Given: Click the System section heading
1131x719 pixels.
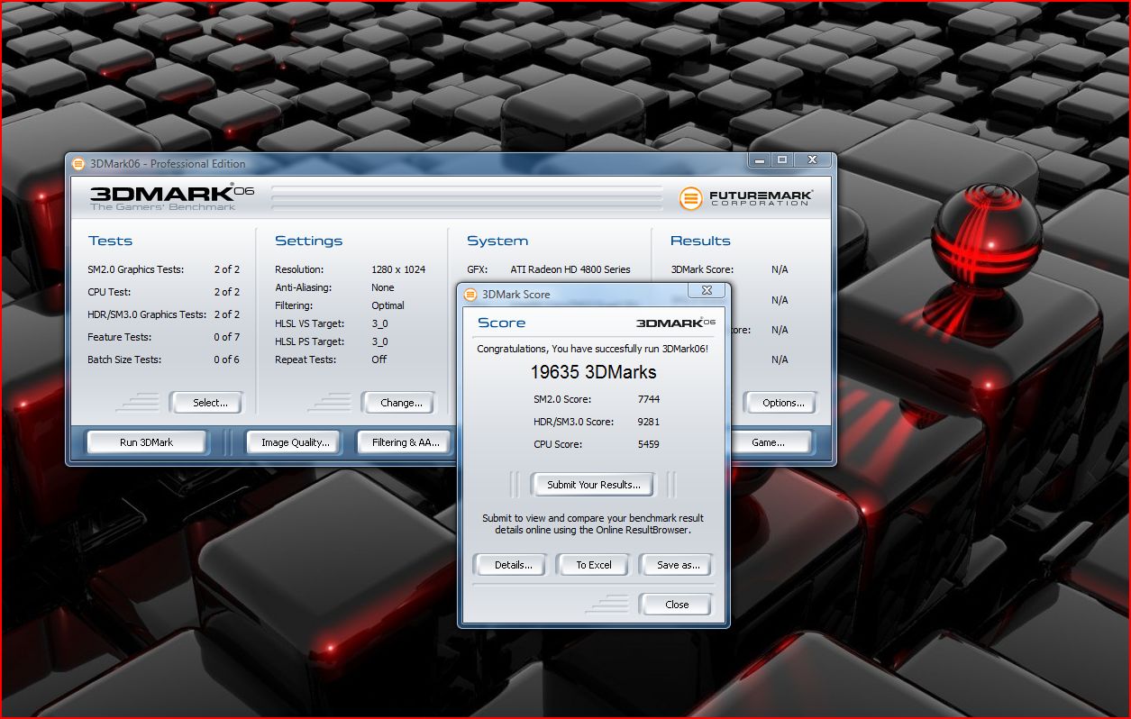Looking at the screenshot, I should (497, 241).
